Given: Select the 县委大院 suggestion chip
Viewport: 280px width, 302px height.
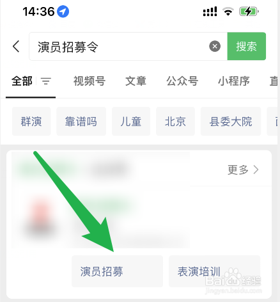Looking at the screenshot, I should pos(231,122).
